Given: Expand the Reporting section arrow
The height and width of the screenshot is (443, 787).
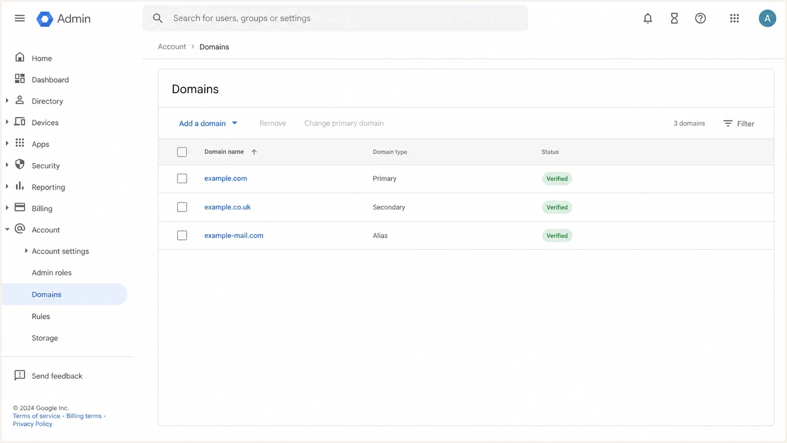Looking at the screenshot, I should [x=7, y=186].
